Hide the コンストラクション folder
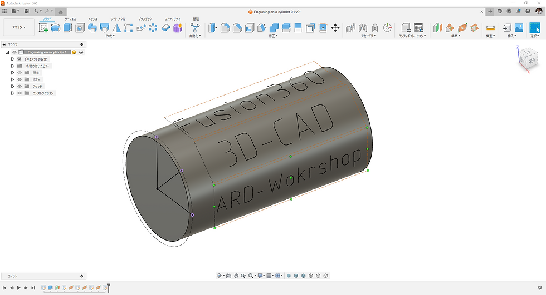Image resolution: width=546 pixels, height=295 pixels. tap(19, 93)
